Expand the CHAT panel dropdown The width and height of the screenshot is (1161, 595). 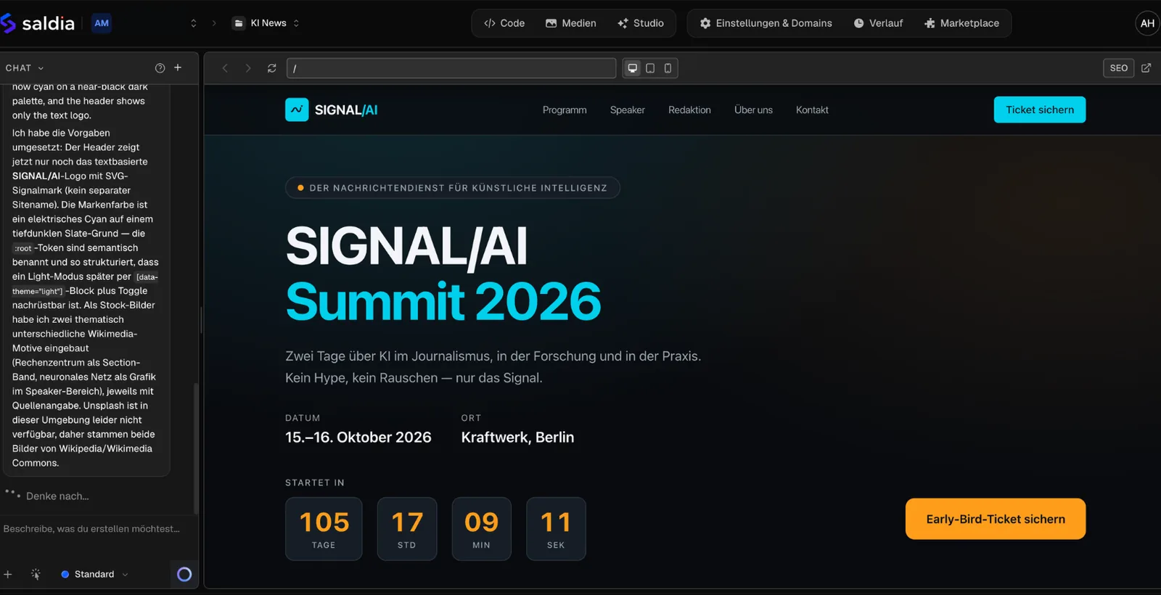pos(25,68)
